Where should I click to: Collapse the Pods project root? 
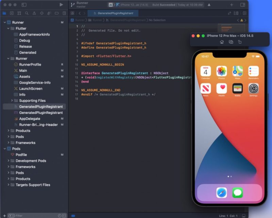(5, 149)
